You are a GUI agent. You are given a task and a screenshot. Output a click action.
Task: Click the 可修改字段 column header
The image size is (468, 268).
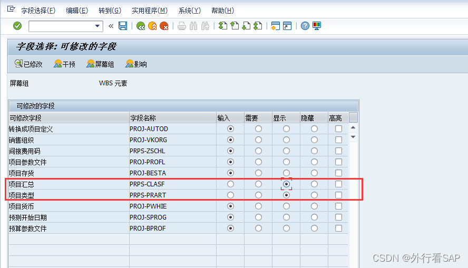[x=69, y=118]
